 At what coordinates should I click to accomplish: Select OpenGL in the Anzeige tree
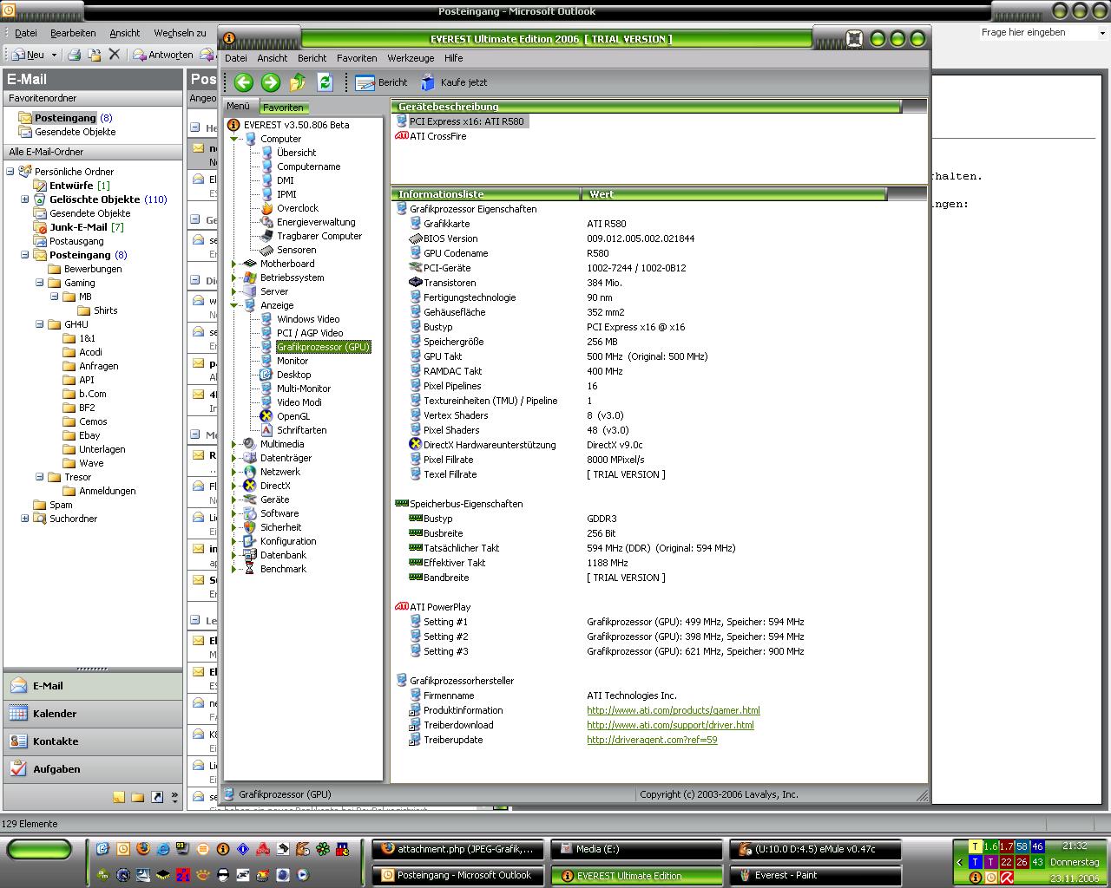(x=293, y=416)
